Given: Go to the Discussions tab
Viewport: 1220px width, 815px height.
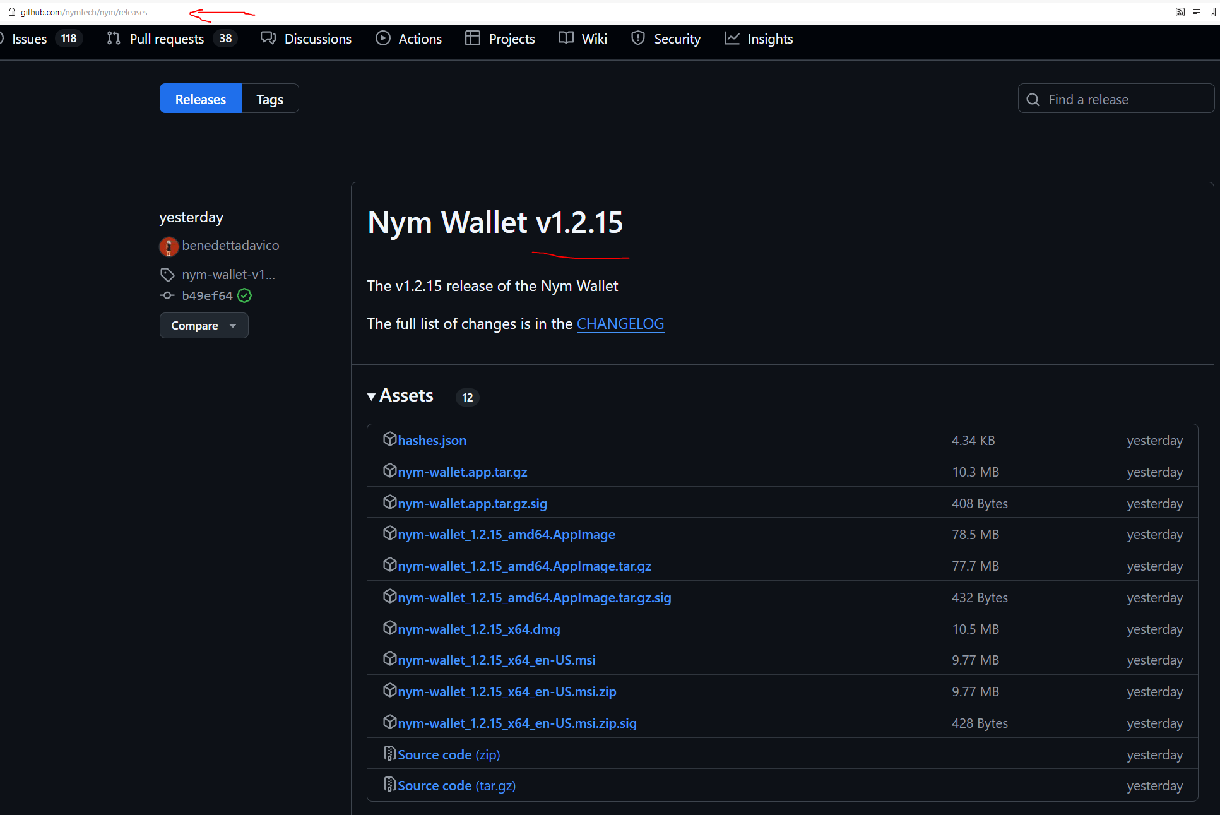Looking at the screenshot, I should [x=306, y=39].
